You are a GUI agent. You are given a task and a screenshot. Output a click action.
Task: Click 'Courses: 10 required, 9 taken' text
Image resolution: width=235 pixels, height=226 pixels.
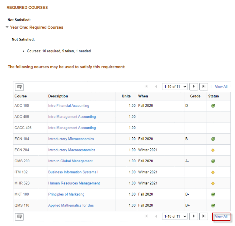[51, 51]
